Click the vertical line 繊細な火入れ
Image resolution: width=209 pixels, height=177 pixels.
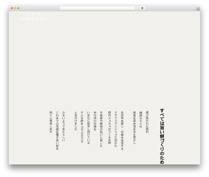pos(141,119)
